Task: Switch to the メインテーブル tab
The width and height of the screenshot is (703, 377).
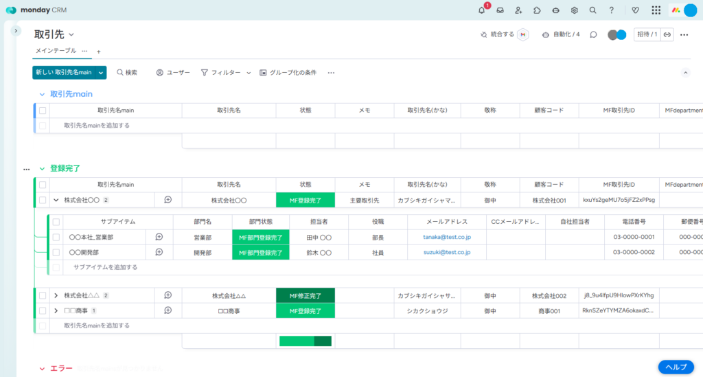Action: click(x=56, y=51)
